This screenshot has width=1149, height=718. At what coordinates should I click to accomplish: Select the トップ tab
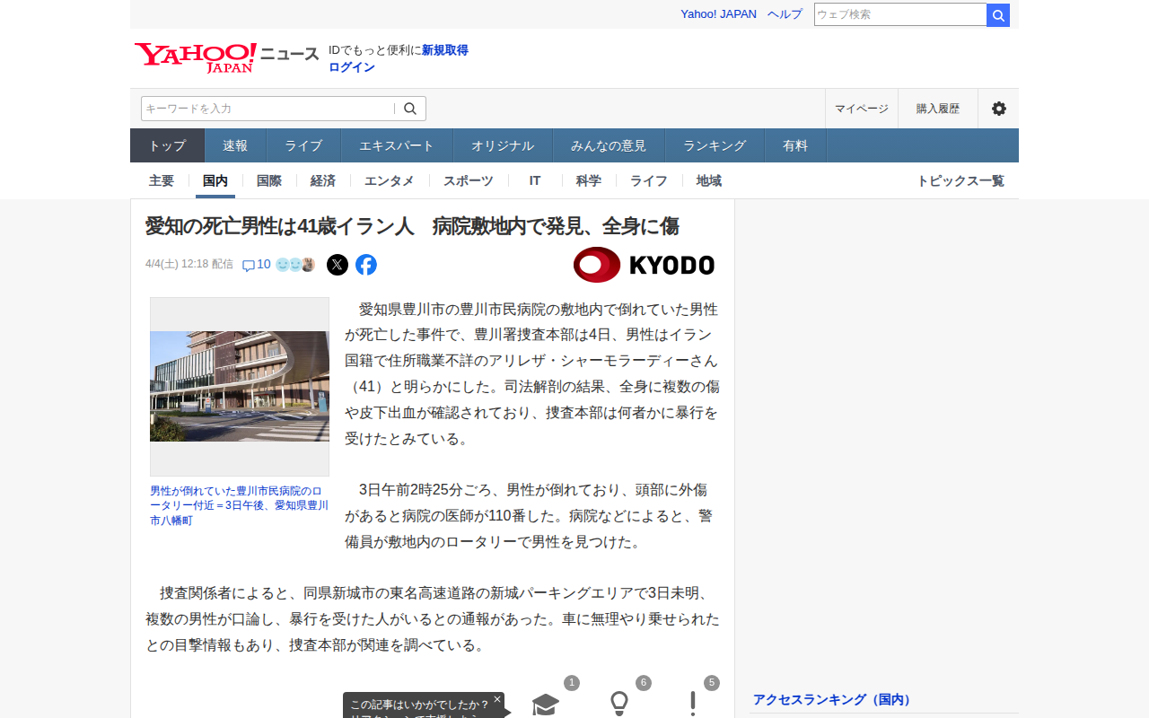point(168,145)
